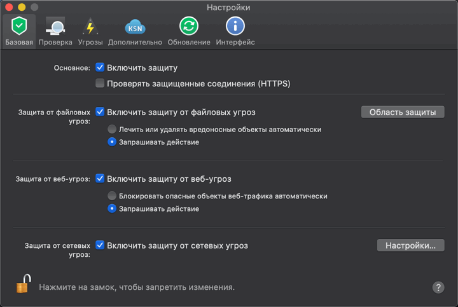The height and width of the screenshot is (307, 458).
Task: Choose Запрашивать действие under web threats
Action: point(112,208)
